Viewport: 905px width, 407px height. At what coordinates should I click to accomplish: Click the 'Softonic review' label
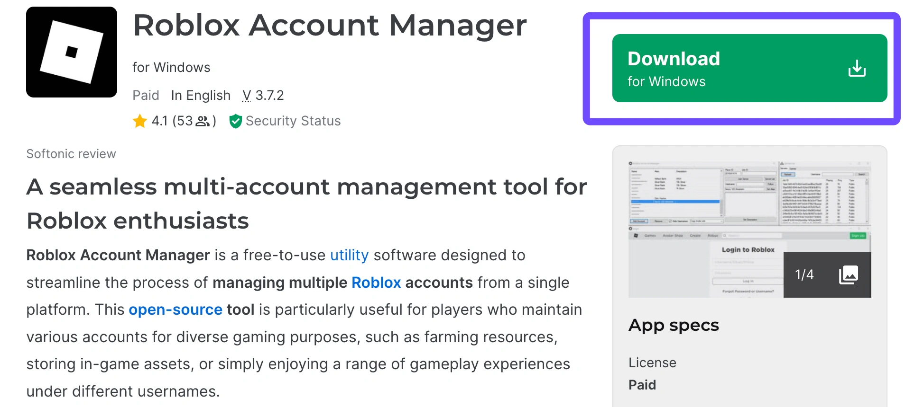pyautogui.click(x=71, y=154)
